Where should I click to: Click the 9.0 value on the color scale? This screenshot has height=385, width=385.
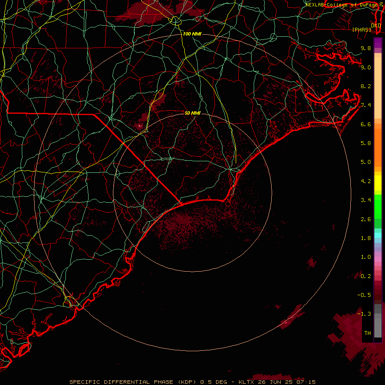[x=366, y=67]
